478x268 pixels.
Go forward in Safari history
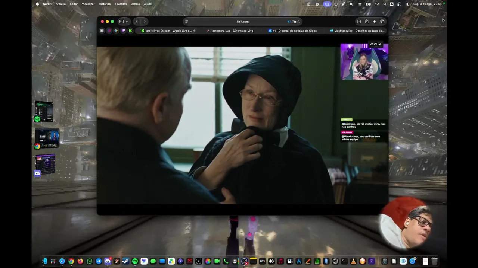(x=145, y=22)
